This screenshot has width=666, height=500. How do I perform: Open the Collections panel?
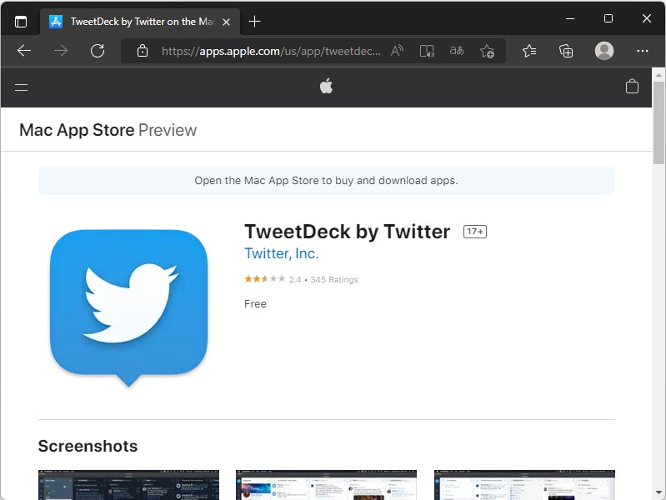pyautogui.click(x=566, y=51)
